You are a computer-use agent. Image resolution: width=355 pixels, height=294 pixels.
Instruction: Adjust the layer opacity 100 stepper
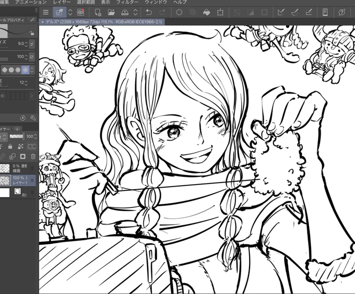point(35,137)
